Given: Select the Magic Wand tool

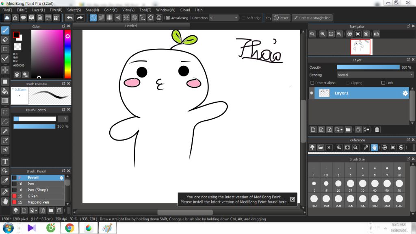Looking at the screenshot, I should pos(5,131).
